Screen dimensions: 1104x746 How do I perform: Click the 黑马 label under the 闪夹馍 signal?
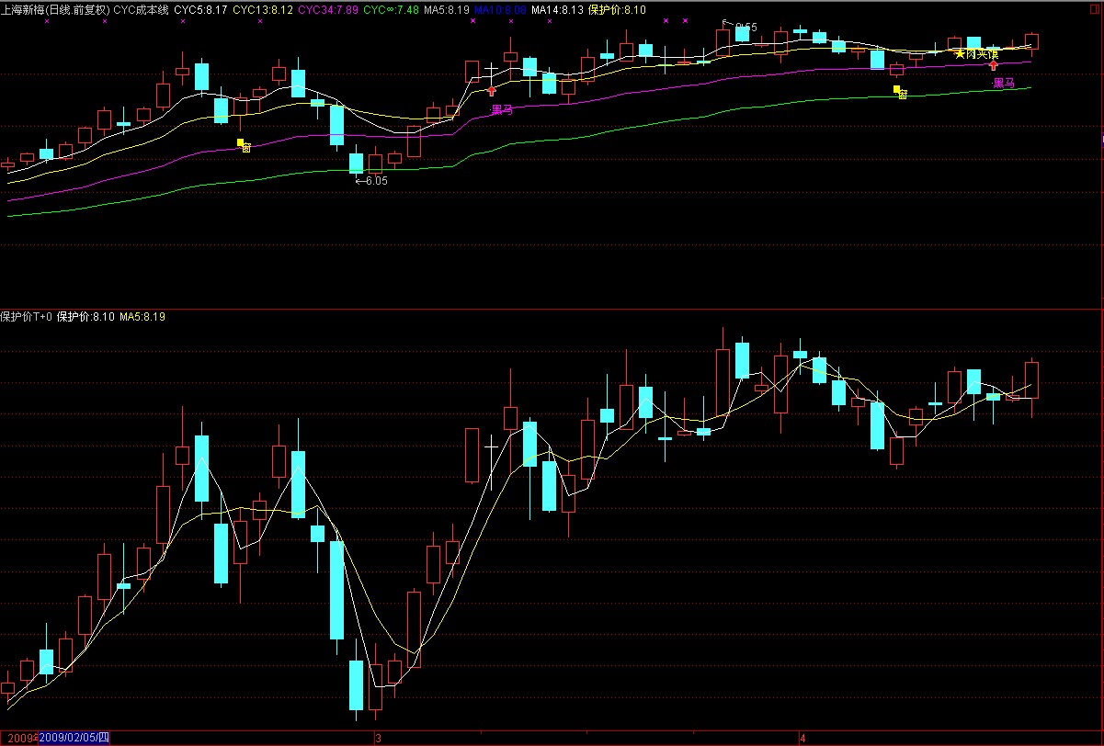[1004, 83]
